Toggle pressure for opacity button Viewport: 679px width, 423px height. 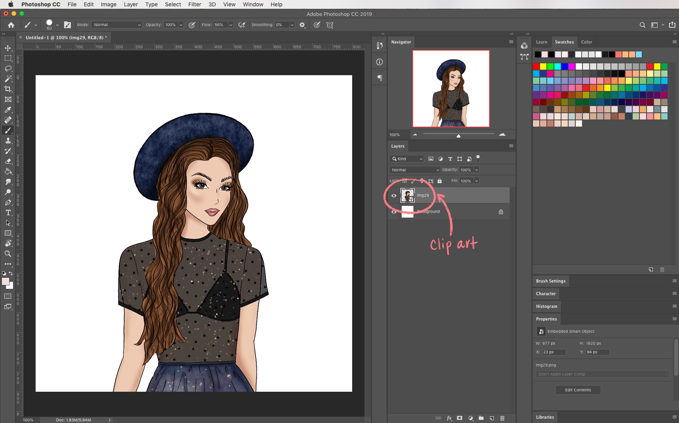click(192, 25)
